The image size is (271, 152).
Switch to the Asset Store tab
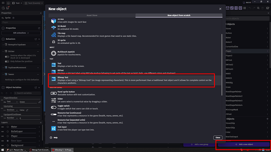coord(92,15)
